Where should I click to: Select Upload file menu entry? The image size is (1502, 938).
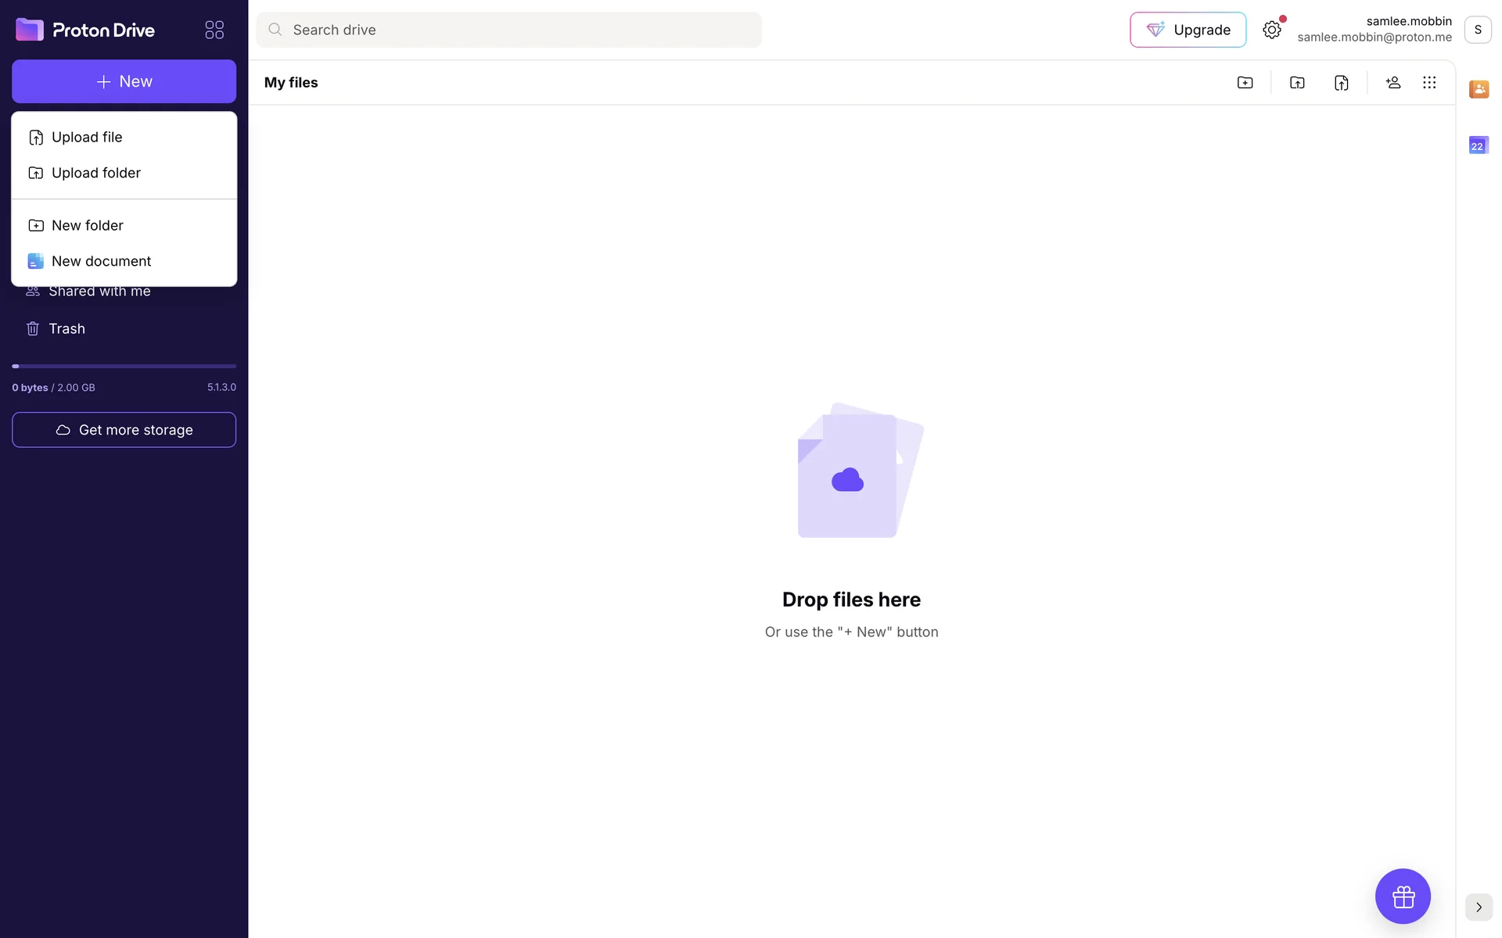(x=87, y=138)
